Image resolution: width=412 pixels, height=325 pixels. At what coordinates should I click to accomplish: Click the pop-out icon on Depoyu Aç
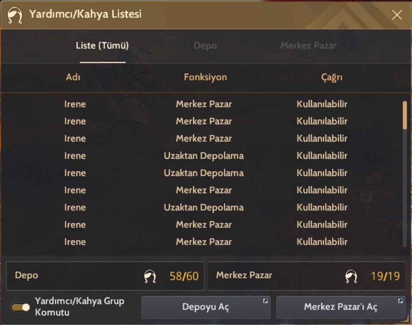265,301
